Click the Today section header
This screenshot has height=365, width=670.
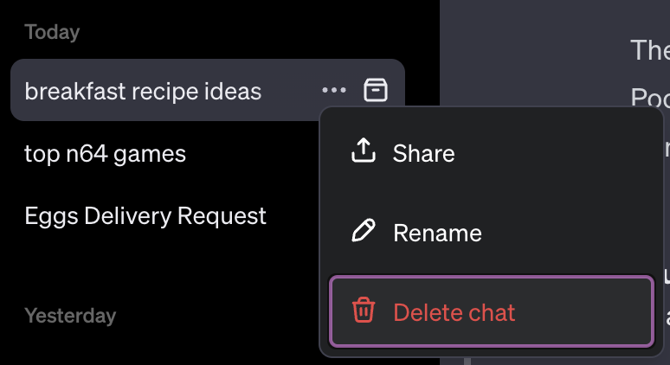[x=52, y=32]
